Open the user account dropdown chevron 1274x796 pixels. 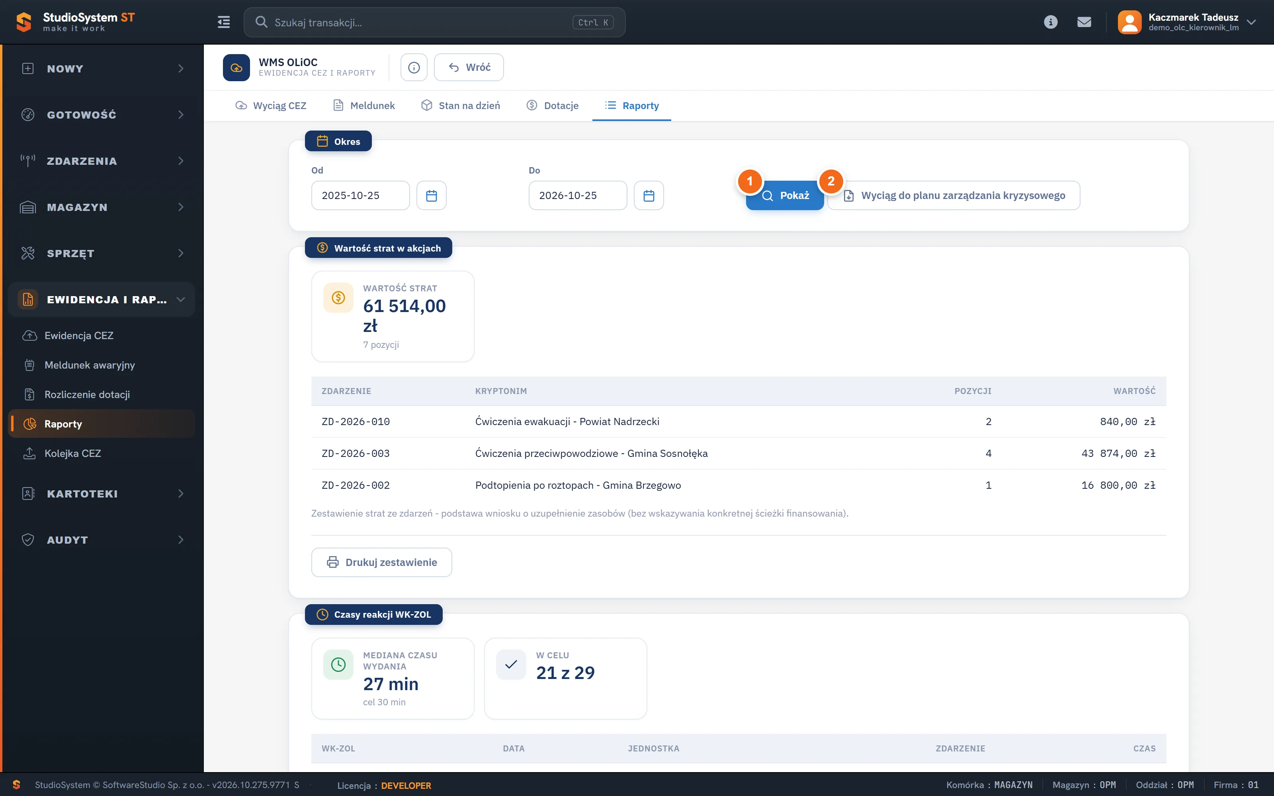pyautogui.click(x=1251, y=22)
